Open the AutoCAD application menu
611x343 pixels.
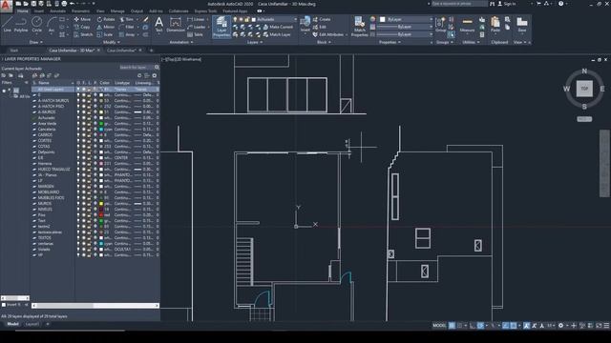pyautogui.click(x=6, y=7)
